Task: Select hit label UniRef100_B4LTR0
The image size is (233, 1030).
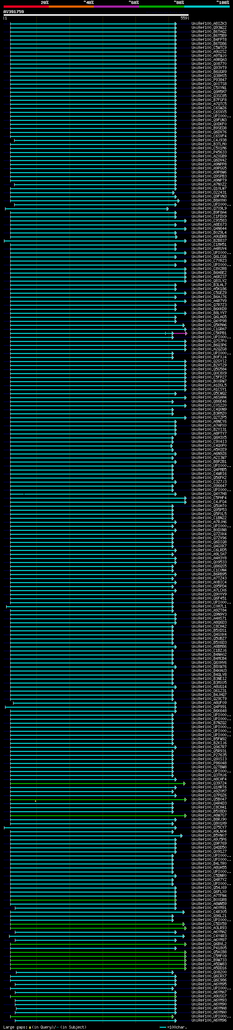Action: click(209, 863)
